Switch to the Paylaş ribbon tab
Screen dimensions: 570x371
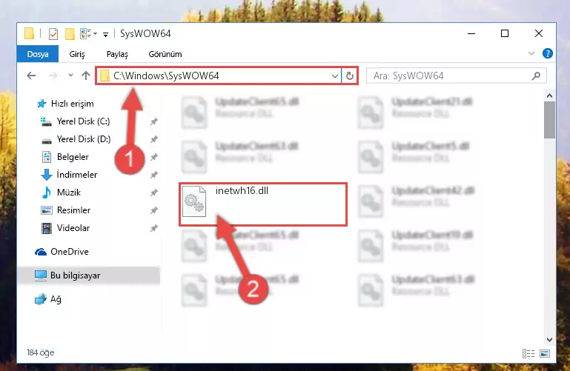coord(117,54)
